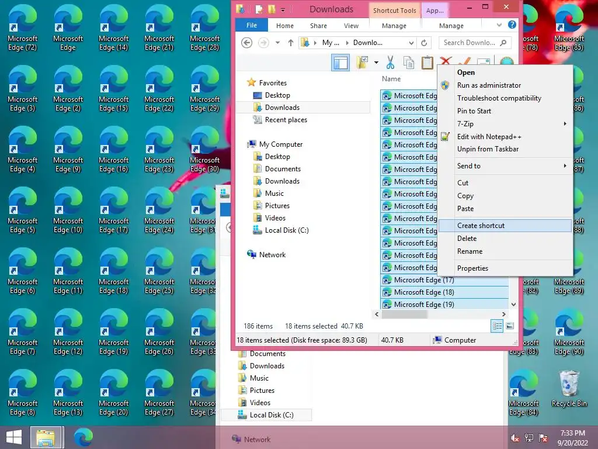Switch to large thumbnails view in status bar
The width and height of the screenshot is (598, 449).
(x=510, y=326)
